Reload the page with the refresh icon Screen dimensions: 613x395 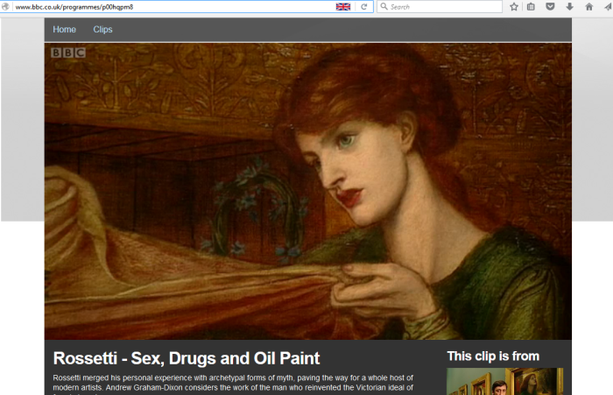pos(364,7)
